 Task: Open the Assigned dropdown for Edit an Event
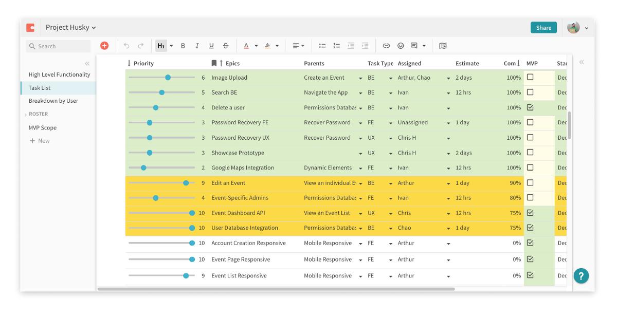448,183
